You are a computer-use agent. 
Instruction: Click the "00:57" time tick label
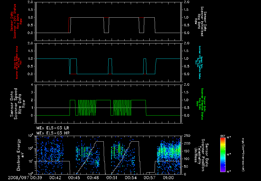click(x=150, y=178)
